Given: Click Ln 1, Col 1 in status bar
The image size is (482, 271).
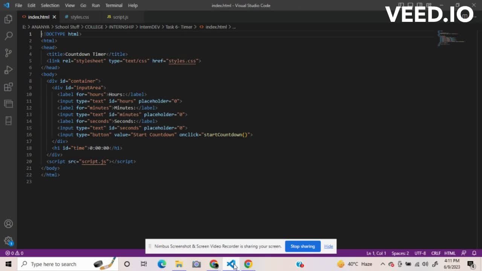Looking at the screenshot, I should [376, 253].
